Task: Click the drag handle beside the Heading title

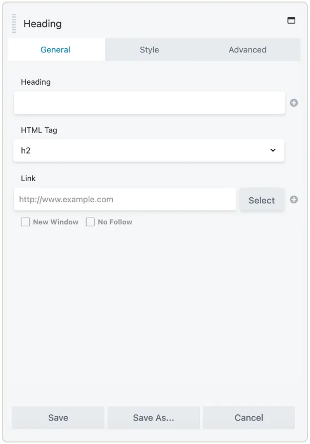Action: [13, 24]
